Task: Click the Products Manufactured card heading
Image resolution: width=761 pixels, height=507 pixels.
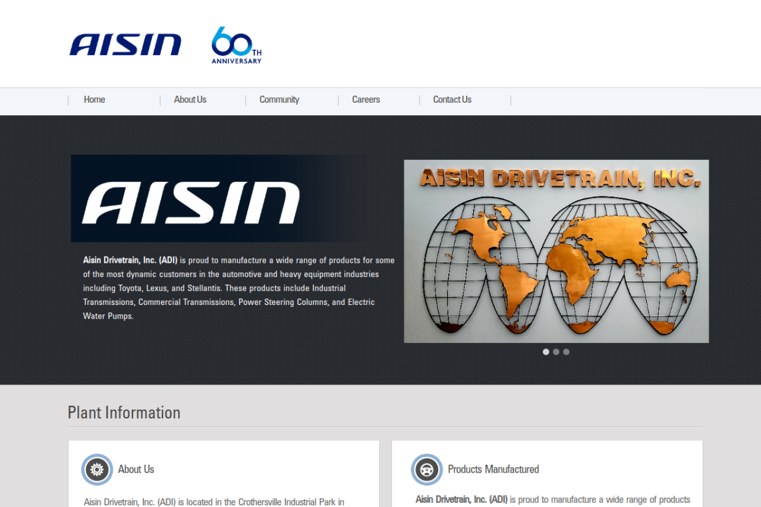Action: tap(493, 470)
